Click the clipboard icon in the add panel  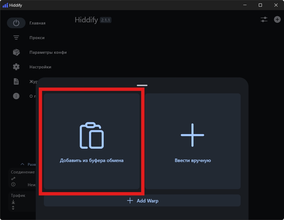92,135
